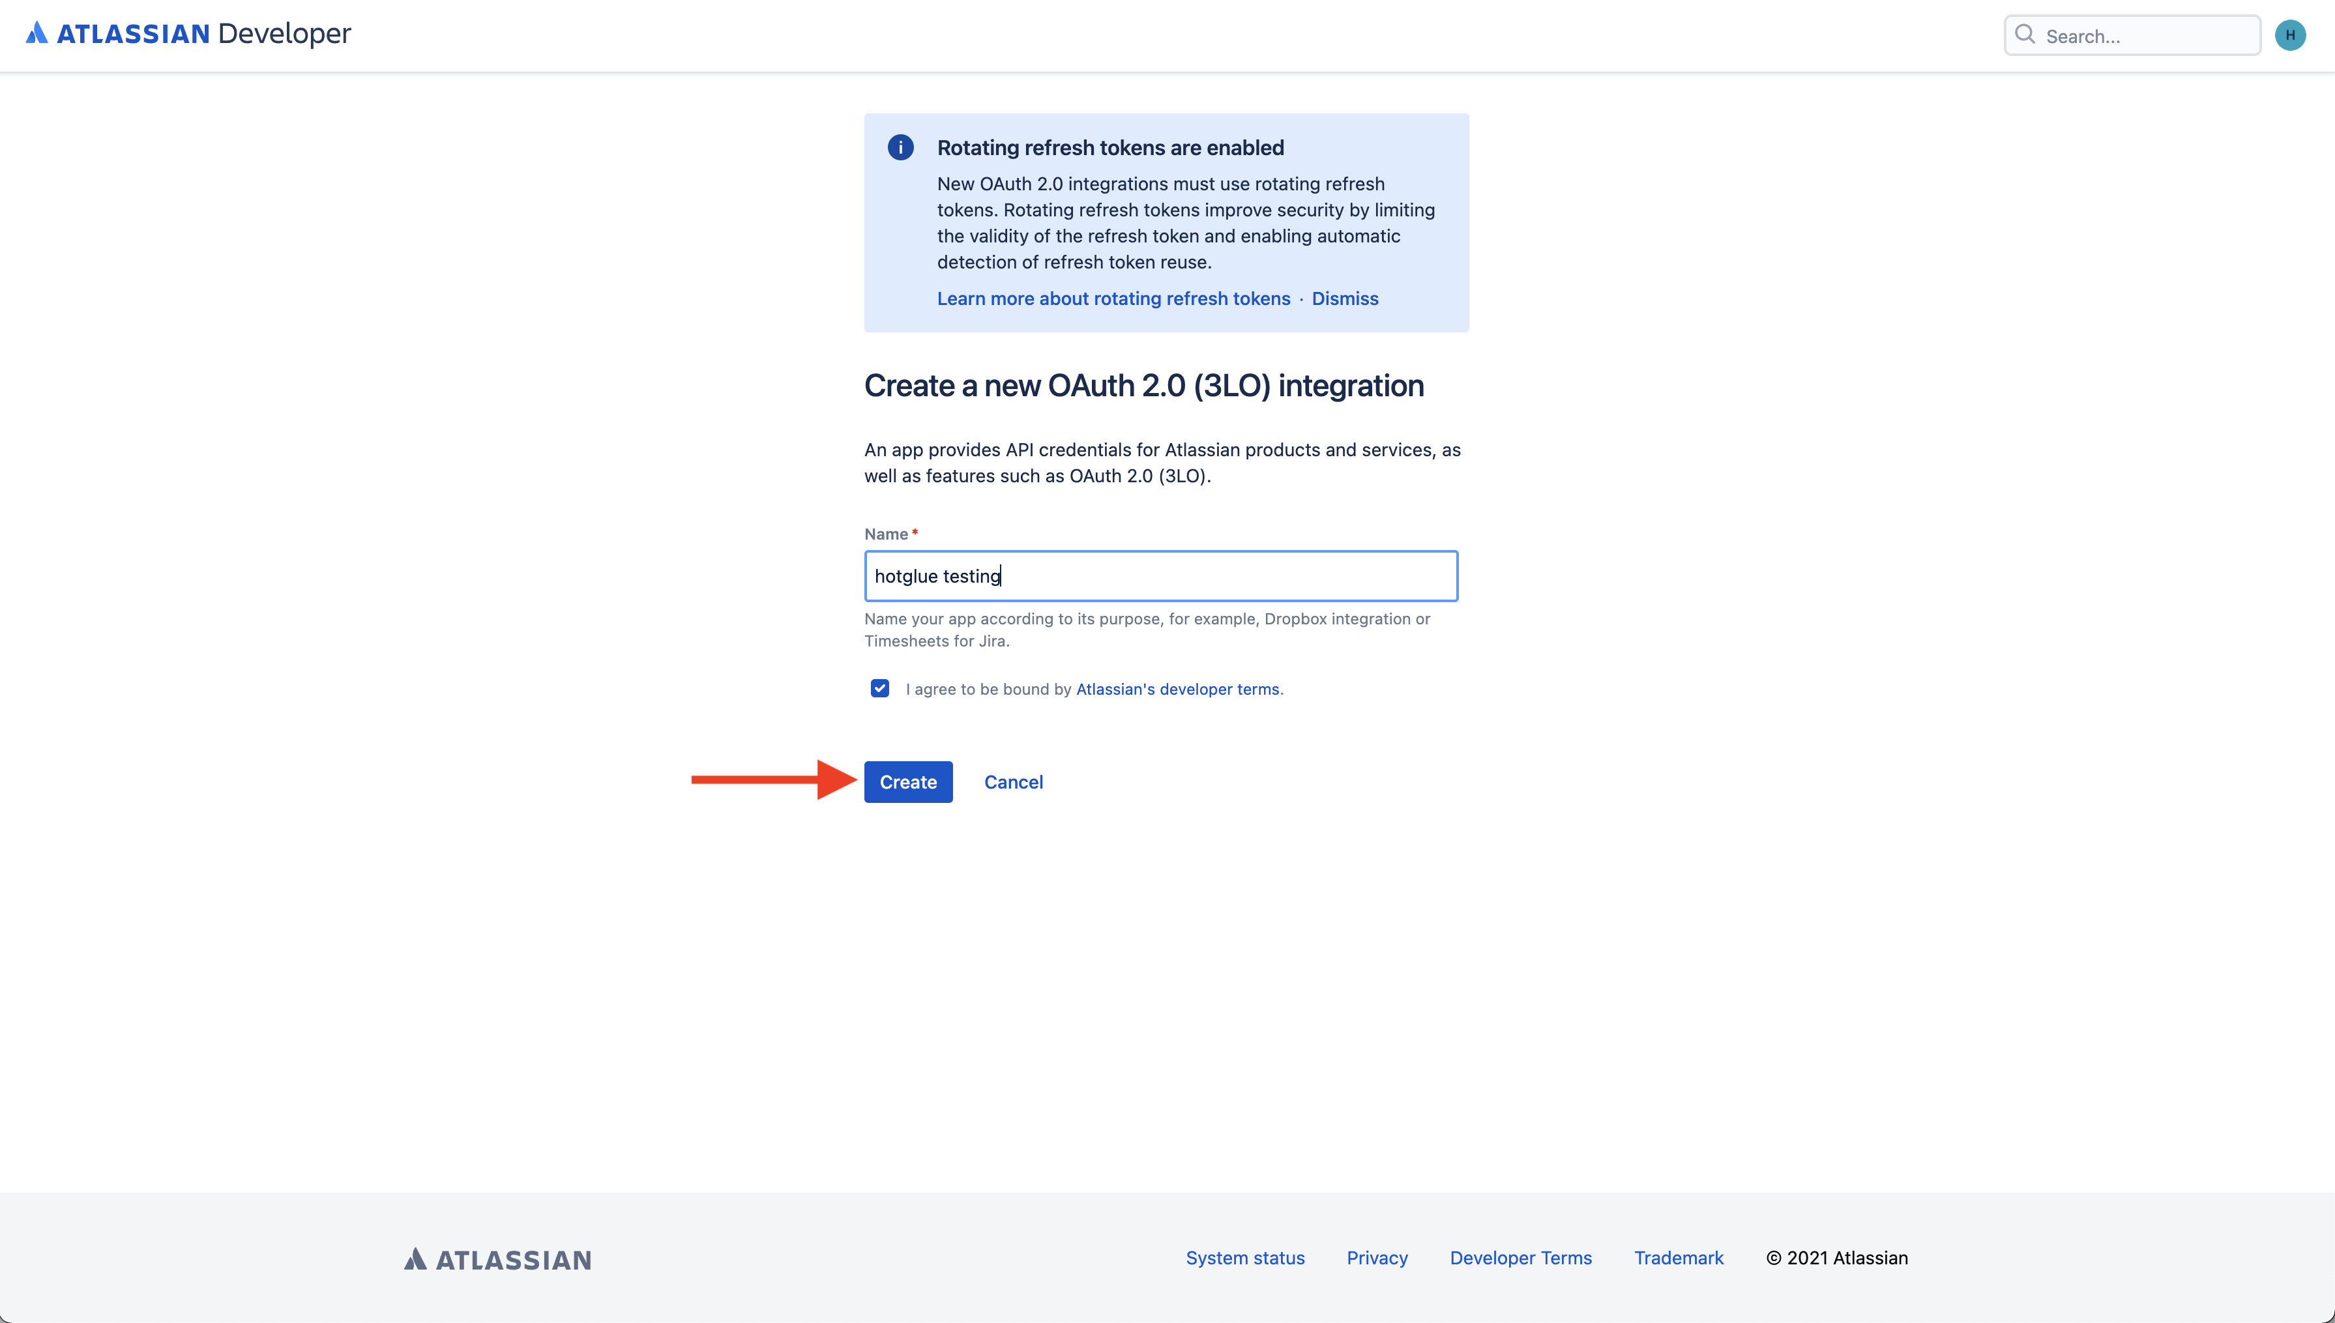Viewport: 2335px width, 1323px height.
Task: Click the banner title about rotating tokens
Action: (x=1110, y=147)
